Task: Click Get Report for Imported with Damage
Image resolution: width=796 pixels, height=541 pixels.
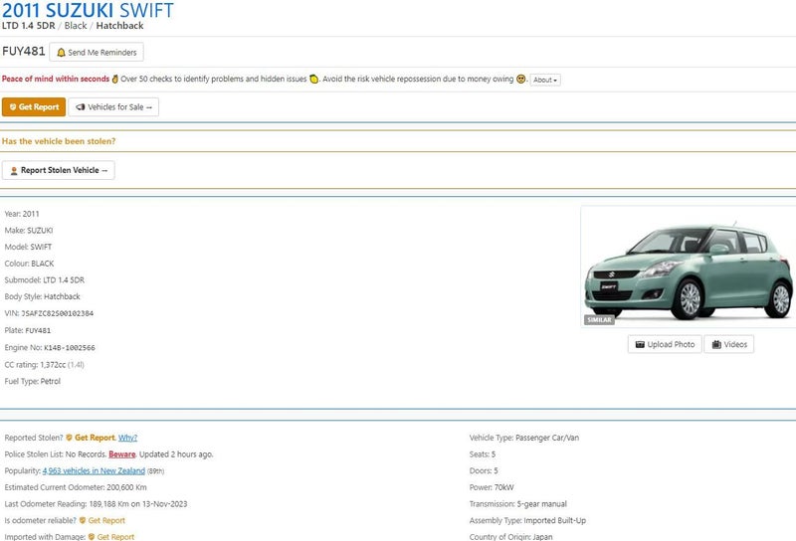Action: click(111, 536)
